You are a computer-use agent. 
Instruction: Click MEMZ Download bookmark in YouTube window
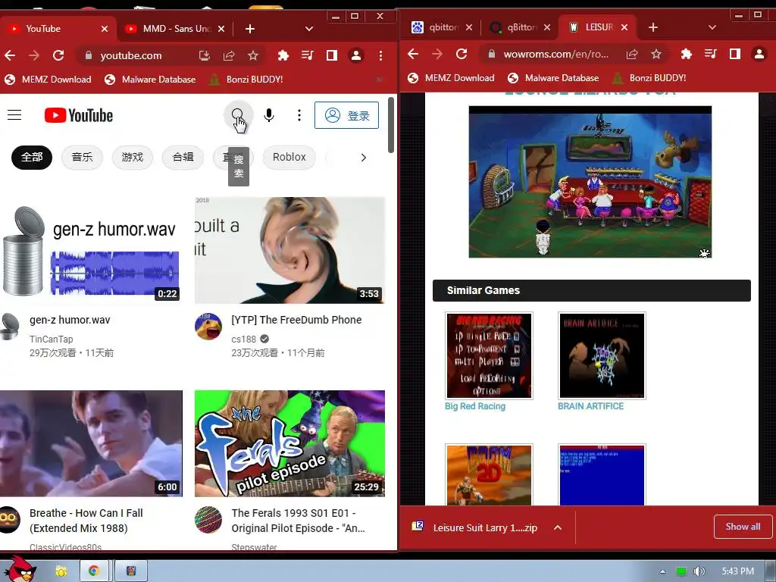point(48,79)
